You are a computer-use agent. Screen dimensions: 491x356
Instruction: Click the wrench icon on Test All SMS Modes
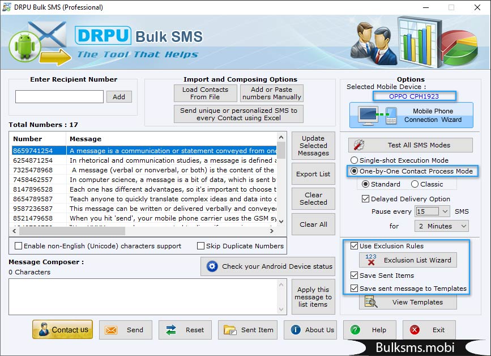pyautogui.click(x=359, y=145)
